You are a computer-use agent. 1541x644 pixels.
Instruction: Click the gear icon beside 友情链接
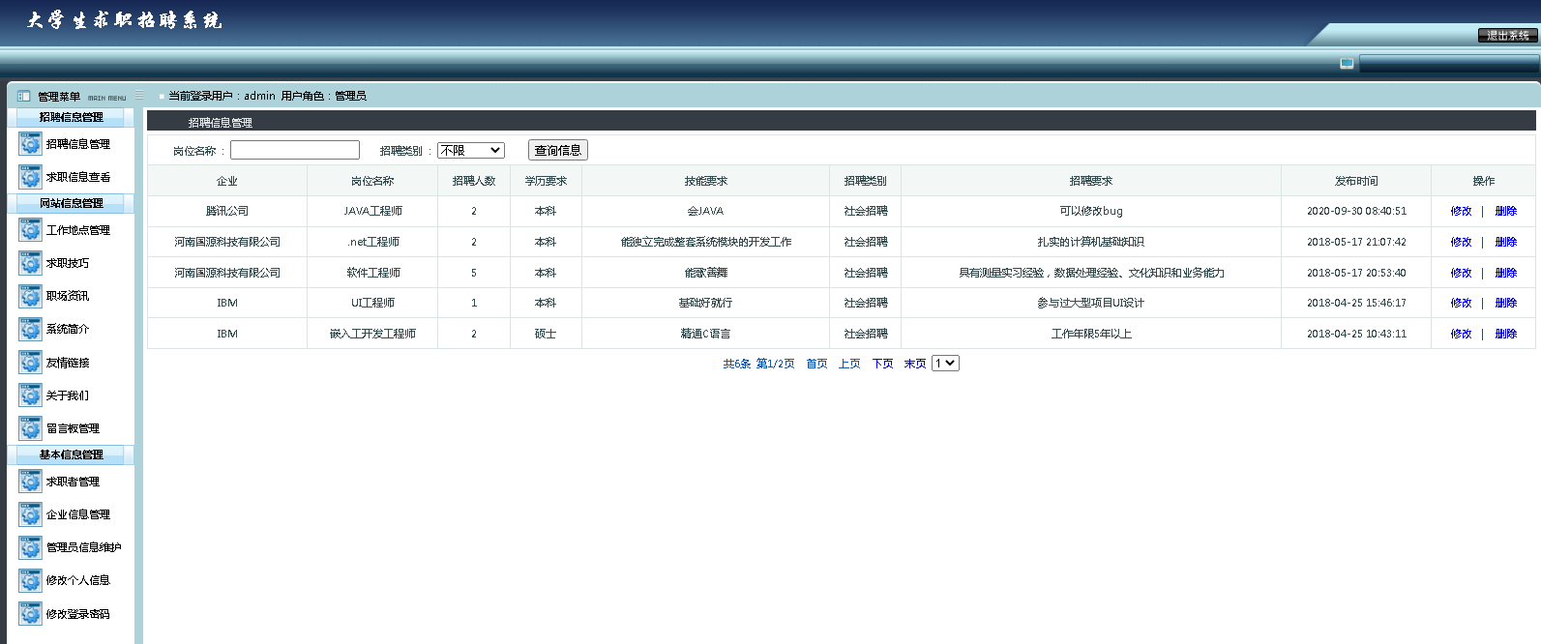[x=30, y=363]
